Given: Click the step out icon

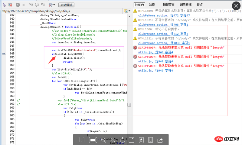Looking at the screenshot, I should [x=43, y=5].
